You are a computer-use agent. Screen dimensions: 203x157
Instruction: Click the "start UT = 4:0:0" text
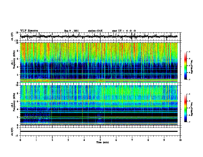coord(124,31)
